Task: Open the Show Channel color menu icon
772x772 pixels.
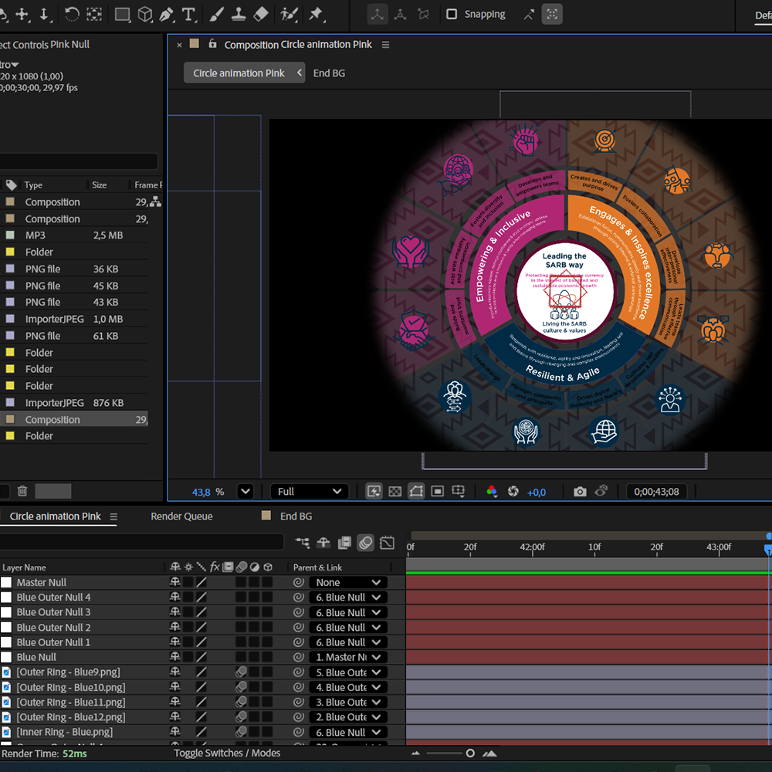Action: [x=492, y=492]
